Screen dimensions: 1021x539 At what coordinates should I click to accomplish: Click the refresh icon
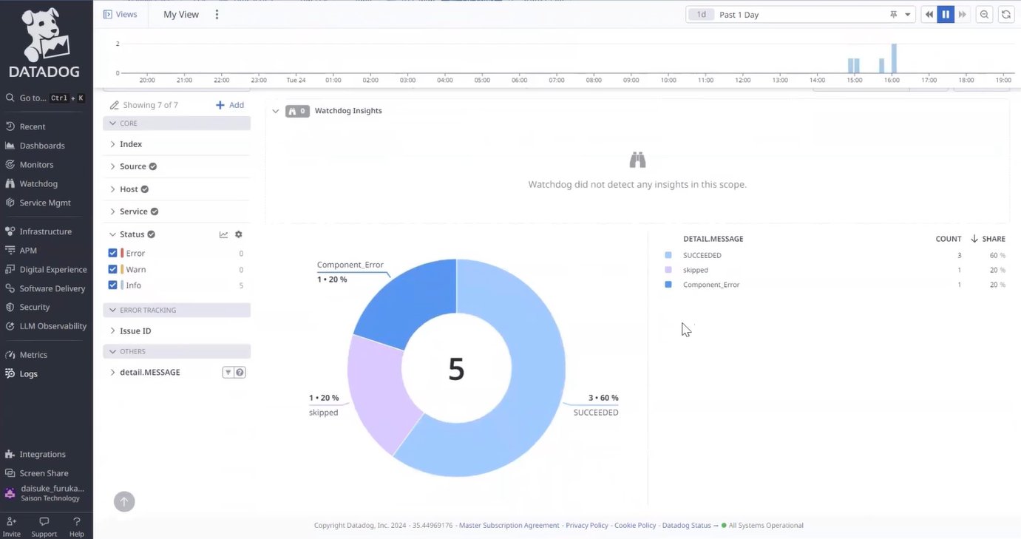pos(1006,14)
